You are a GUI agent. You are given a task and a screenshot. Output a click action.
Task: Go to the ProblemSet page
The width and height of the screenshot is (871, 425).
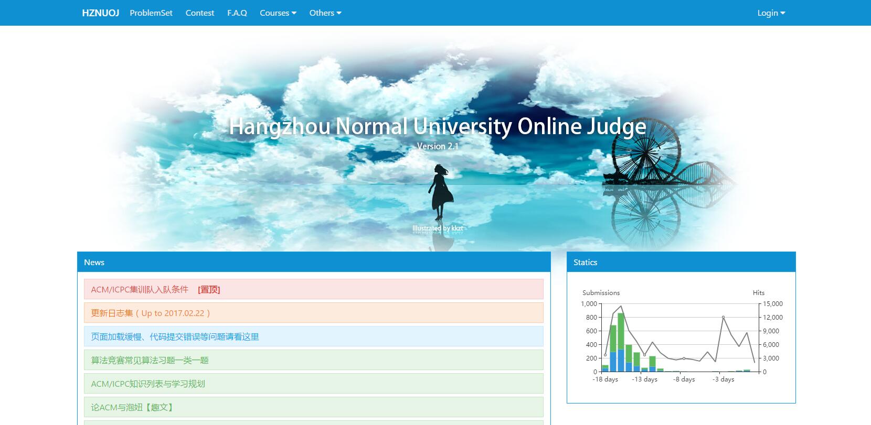[x=151, y=13]
